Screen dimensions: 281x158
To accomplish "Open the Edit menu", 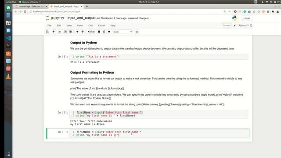I will (x=59, y=25).
